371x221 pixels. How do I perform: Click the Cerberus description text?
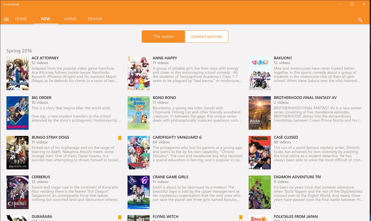click(x=76, y=193)
